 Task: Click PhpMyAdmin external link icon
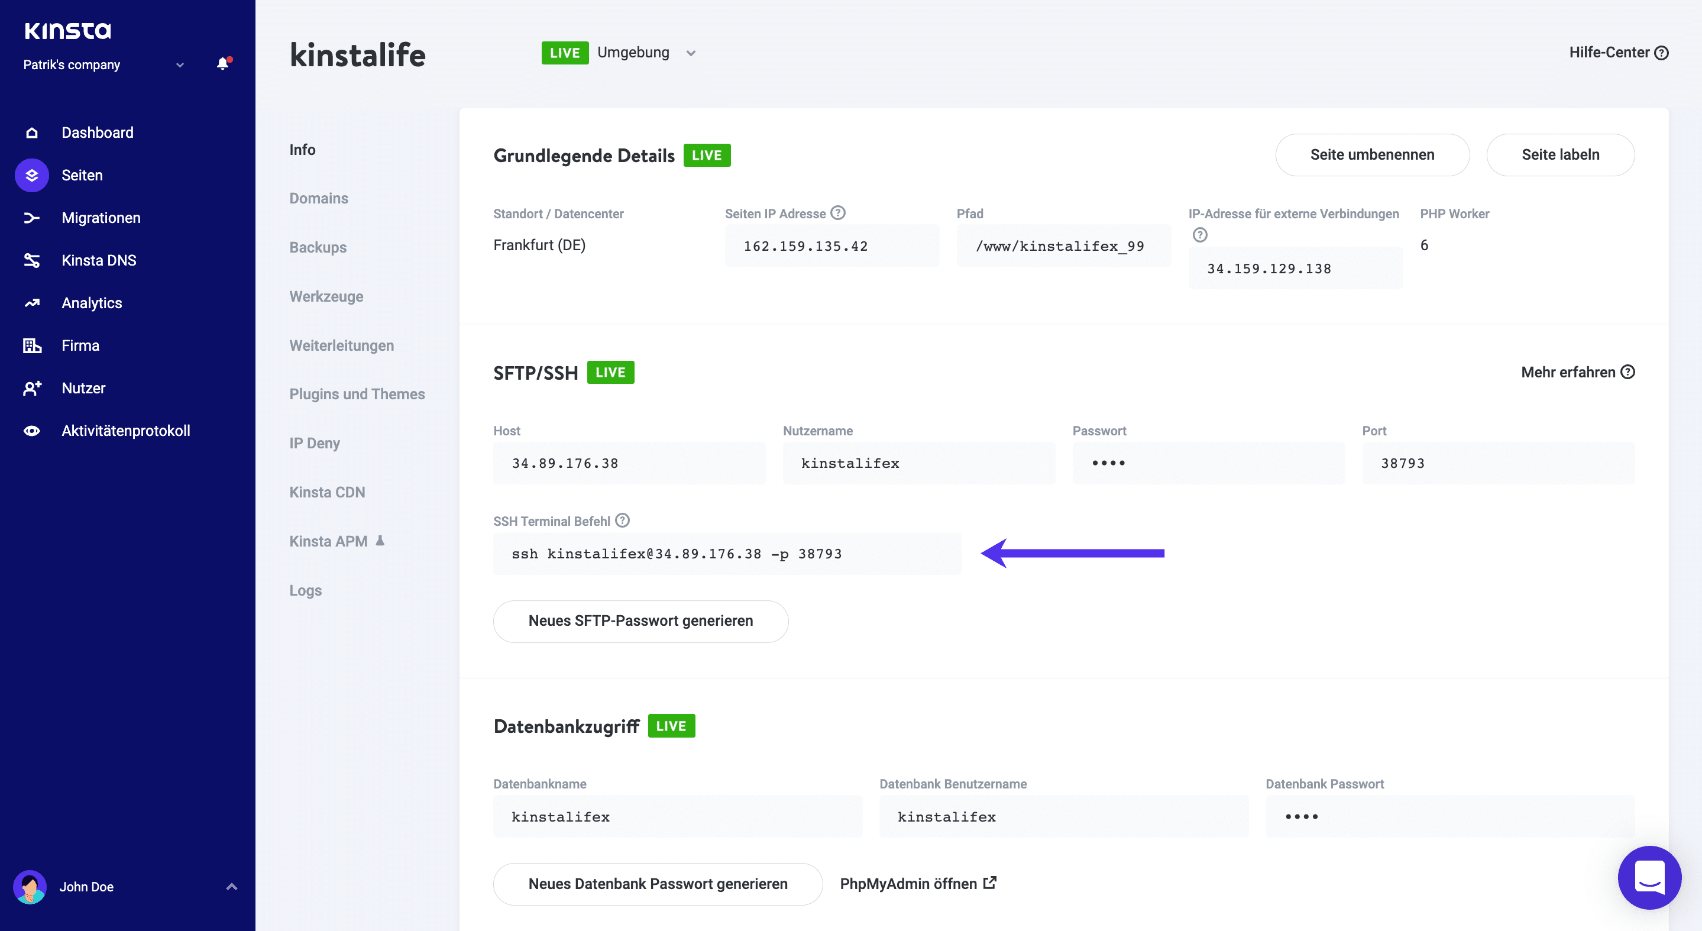tap(990, 882)
